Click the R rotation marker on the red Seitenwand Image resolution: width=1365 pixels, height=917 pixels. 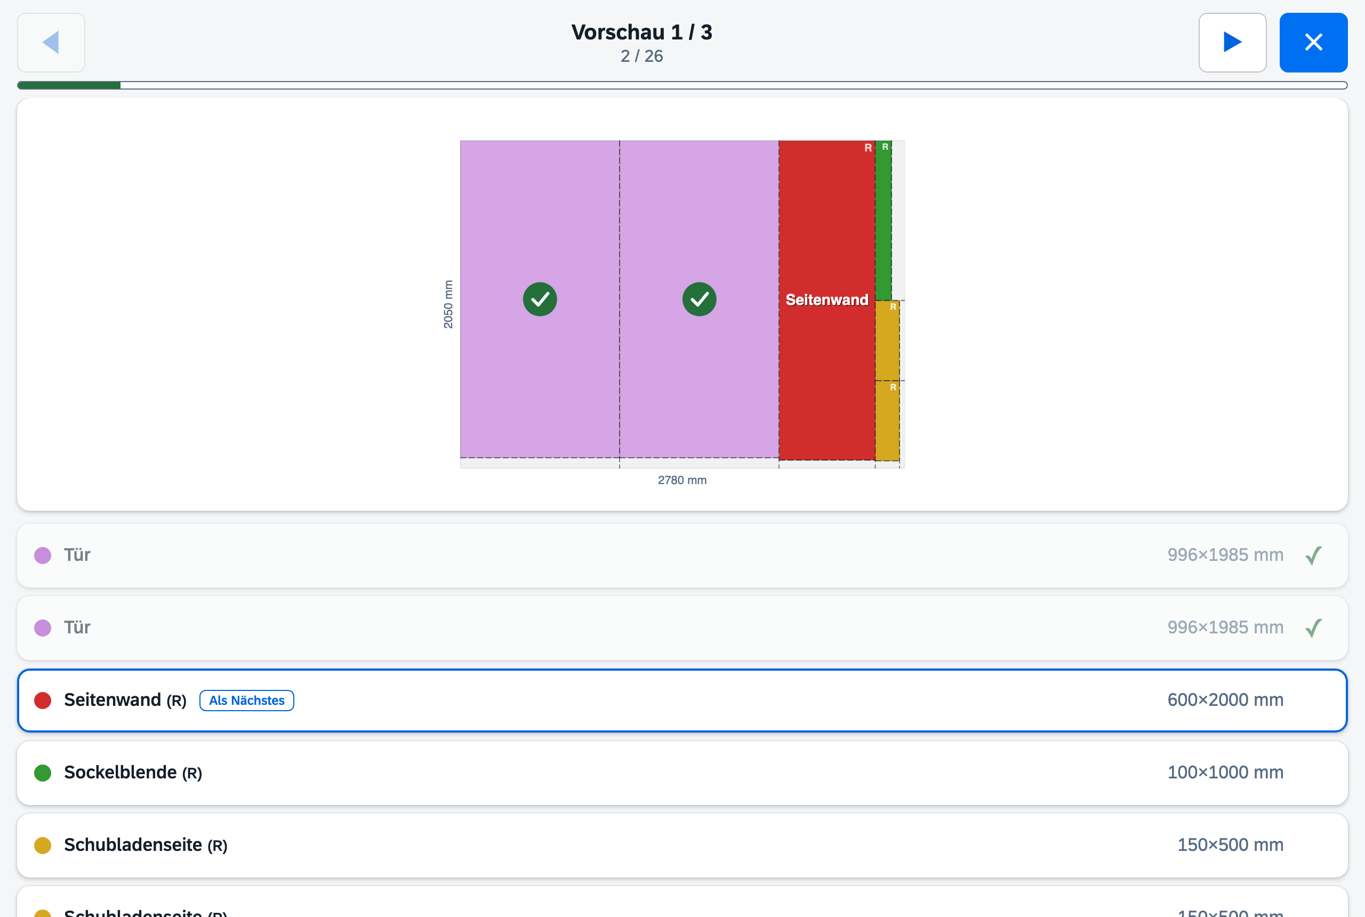coord(868,148)
